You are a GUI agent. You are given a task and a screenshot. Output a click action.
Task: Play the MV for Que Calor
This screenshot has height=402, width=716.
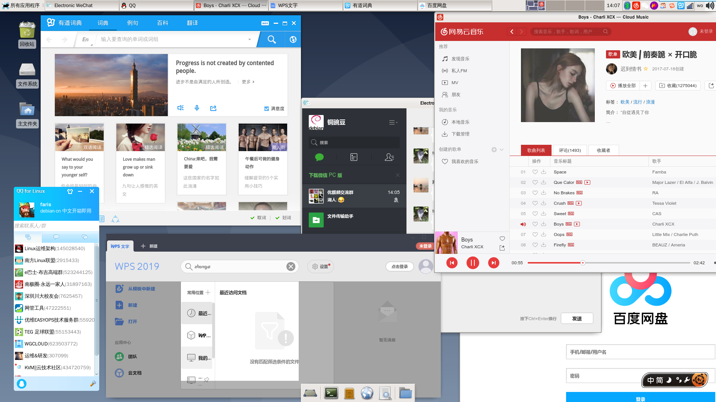(587, 182)
